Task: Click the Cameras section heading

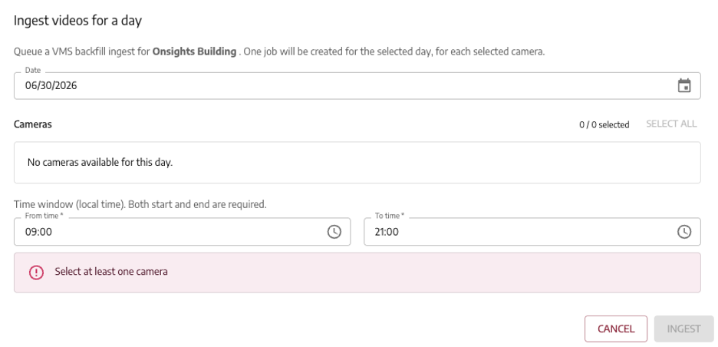Action: point(33,124)
